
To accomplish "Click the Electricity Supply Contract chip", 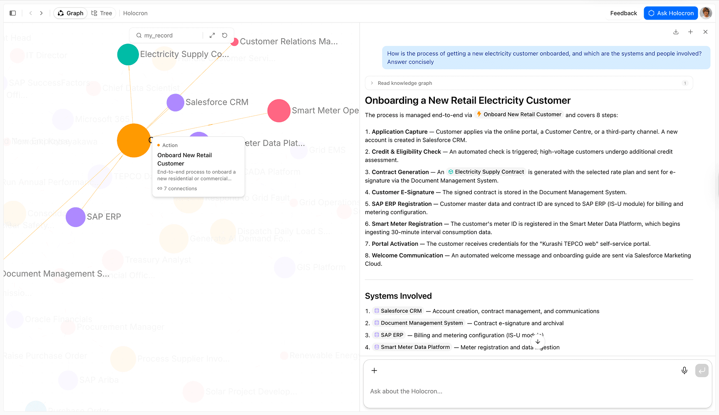I will (x=486, y=172).
